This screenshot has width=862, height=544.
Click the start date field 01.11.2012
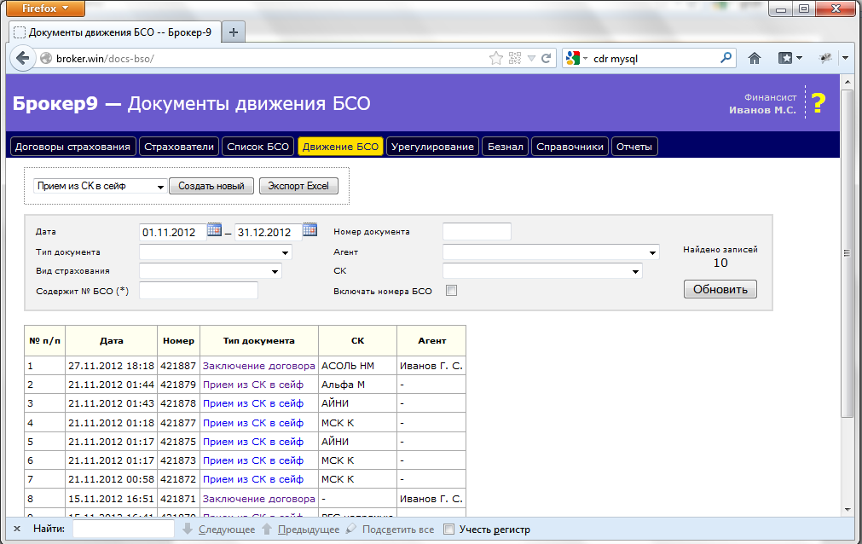pyautogui.click(x=172, y=232)
